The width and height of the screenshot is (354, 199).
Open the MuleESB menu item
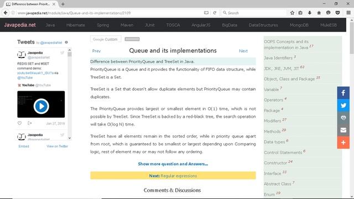329,25
